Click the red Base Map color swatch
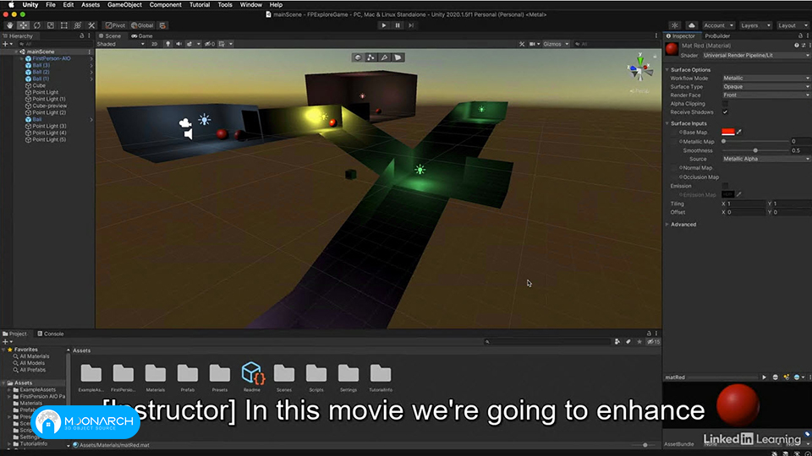Screen dimensions: 812x456 [x=728, y=133]
